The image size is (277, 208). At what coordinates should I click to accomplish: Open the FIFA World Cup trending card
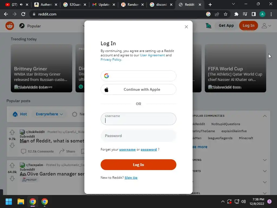coord(235,68)
